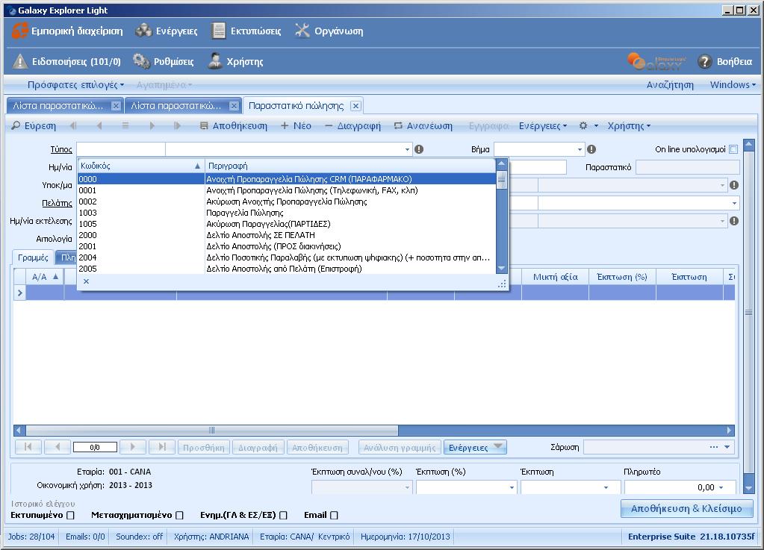
Task: Click the Τύπος label link
Action: 61,149
